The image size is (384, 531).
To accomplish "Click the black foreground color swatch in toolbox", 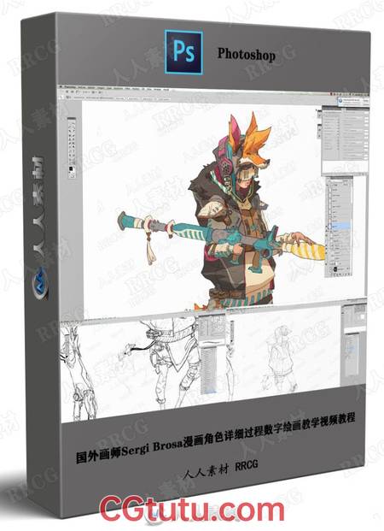I will 71,168.
